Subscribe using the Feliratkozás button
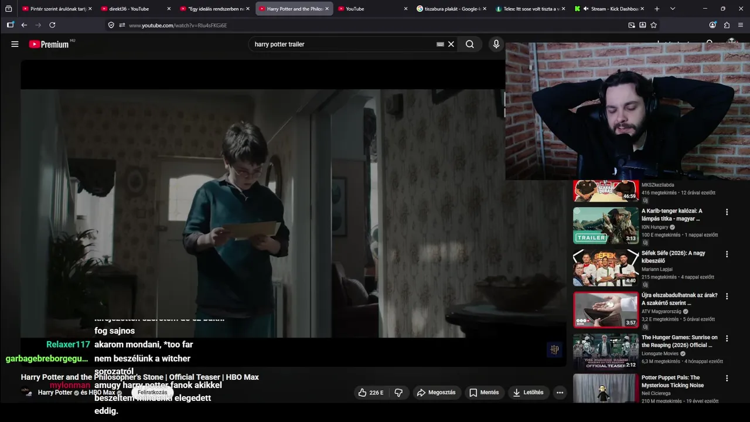 (152, 393)
